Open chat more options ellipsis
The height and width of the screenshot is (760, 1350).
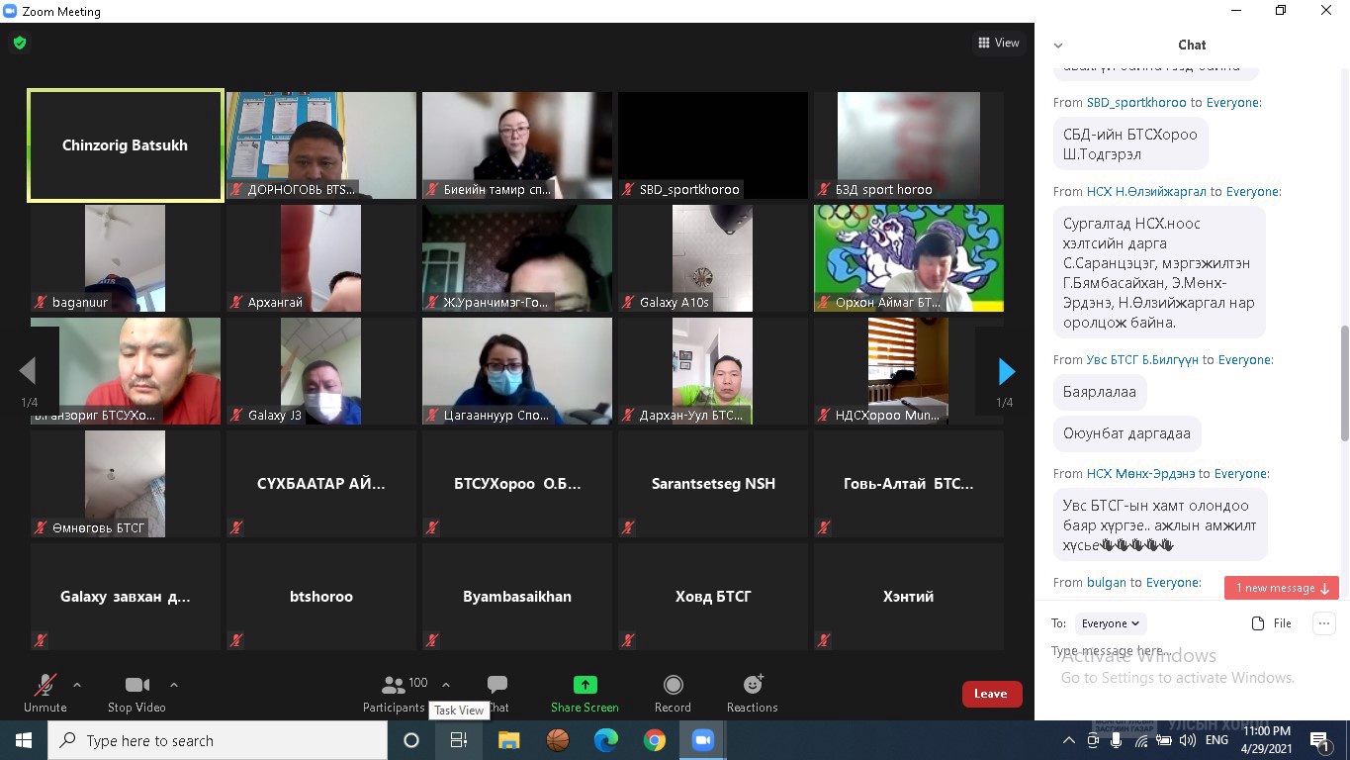tap(1323, 622)
